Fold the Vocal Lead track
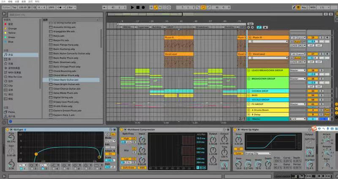338x179 pixels. click(250, 54)
